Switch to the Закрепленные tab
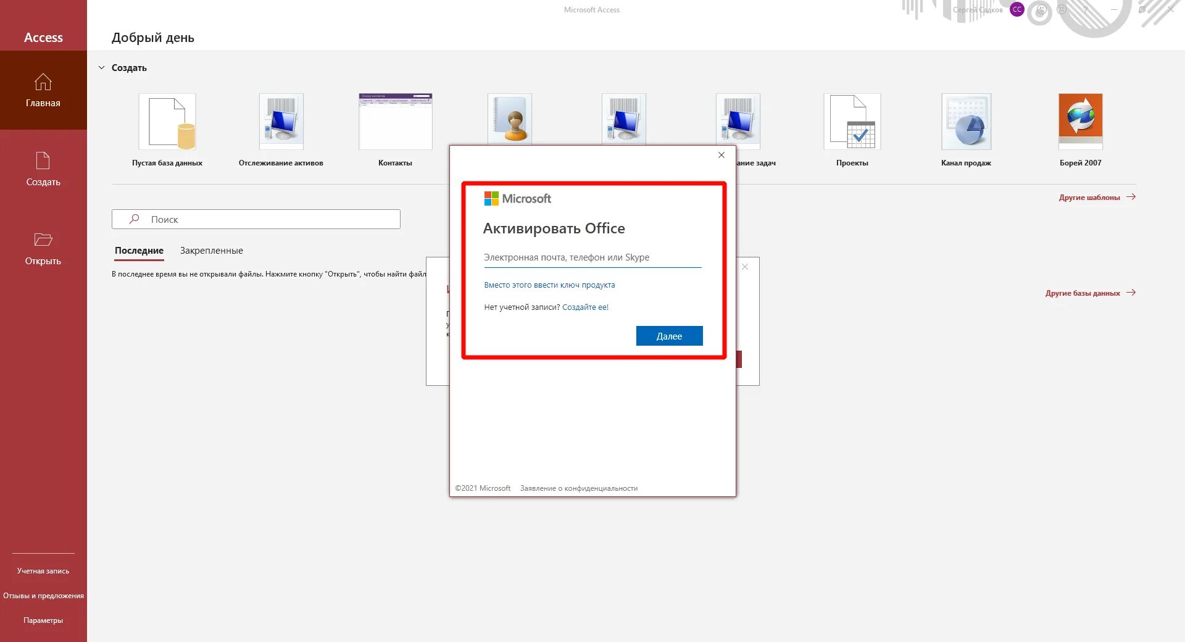 click(x=211, y=251)
